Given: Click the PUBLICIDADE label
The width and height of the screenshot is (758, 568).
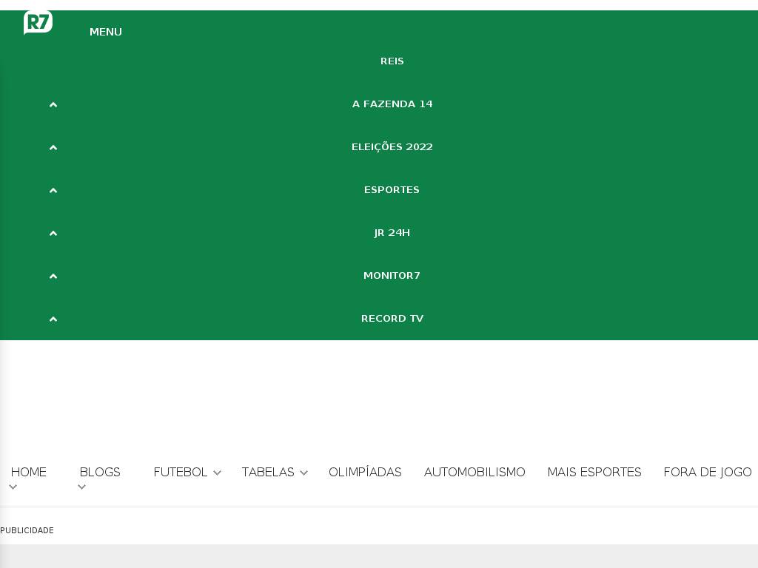Looking at the screenshot, I should (x=27, y=530).
